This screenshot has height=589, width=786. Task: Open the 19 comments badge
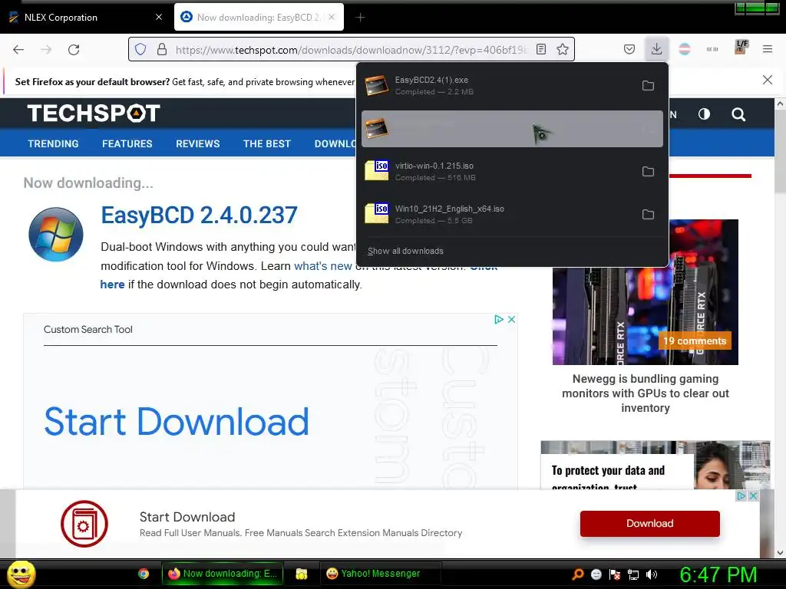pyautogui.click(x=694, y=341)
